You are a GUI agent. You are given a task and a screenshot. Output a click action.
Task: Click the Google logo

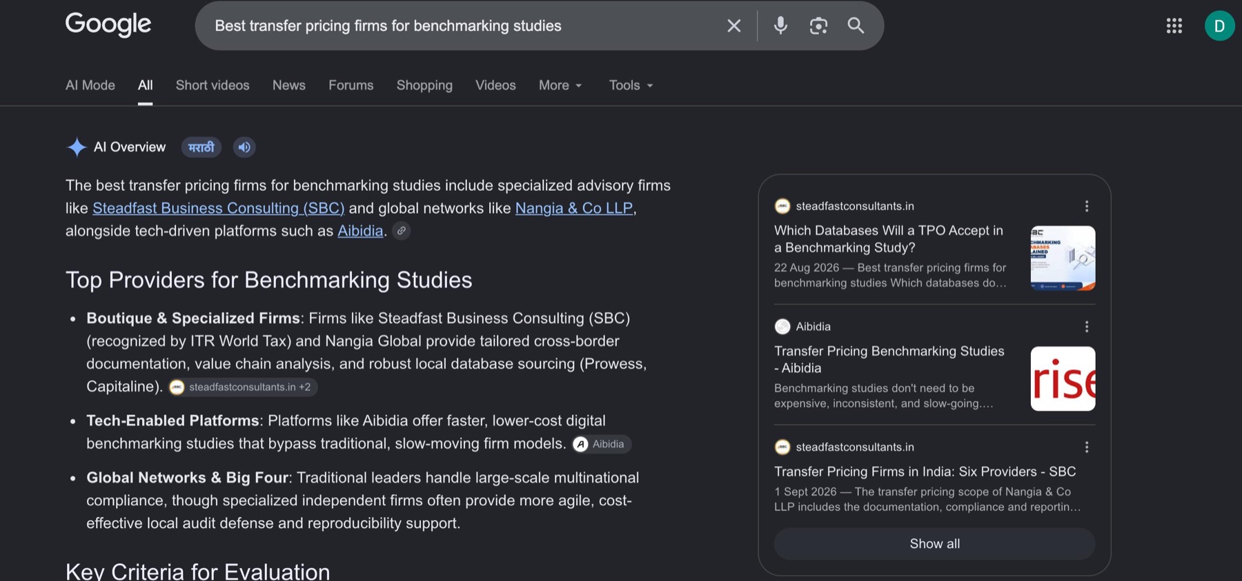108,25
